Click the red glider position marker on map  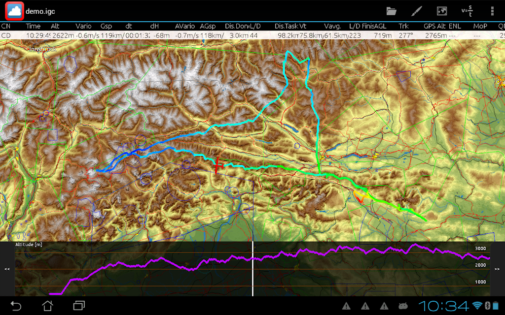pyautogui.click(x=218, y=165)
